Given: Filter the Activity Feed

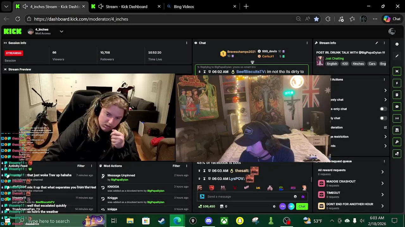Looking at the screenshot, I should tap(81, 166).
